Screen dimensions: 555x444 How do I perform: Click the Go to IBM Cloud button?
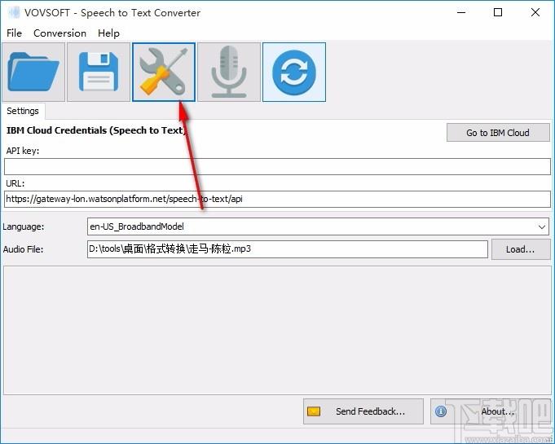498,133
